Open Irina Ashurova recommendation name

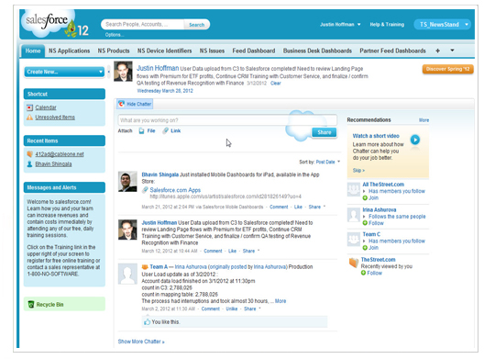(379, 209)
